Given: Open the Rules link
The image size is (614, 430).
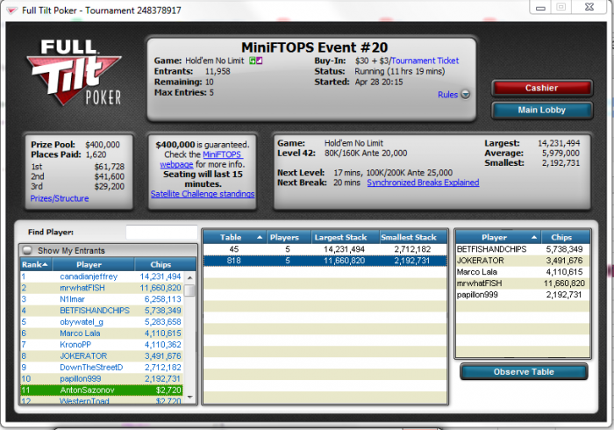Looking at the screenshot, I should (447, 95).
